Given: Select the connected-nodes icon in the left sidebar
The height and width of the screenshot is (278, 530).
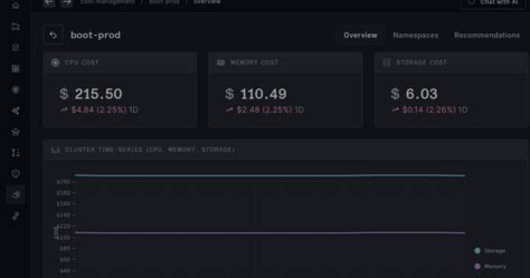Looking at the screenshot, I should 16,111.
